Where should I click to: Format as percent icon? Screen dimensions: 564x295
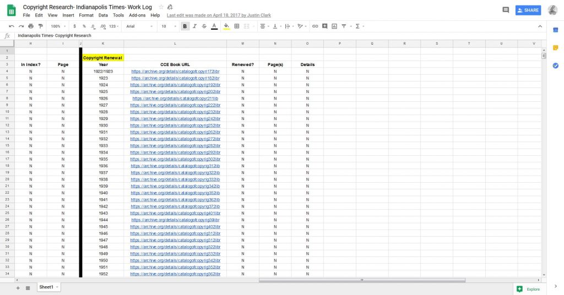pyautogui.click(x=84, y=26)
